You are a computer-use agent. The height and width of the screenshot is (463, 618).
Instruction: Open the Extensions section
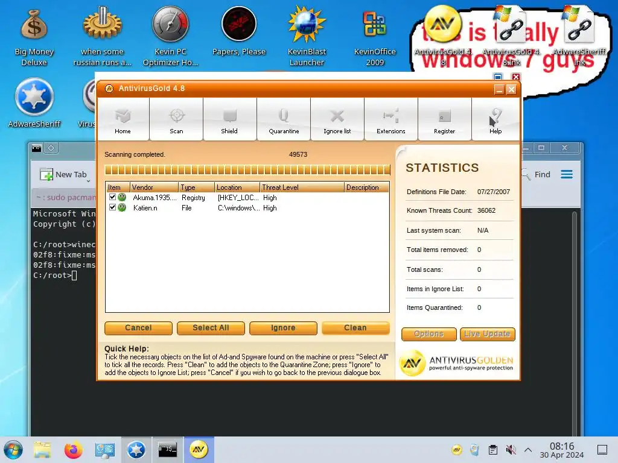[390, 120]
